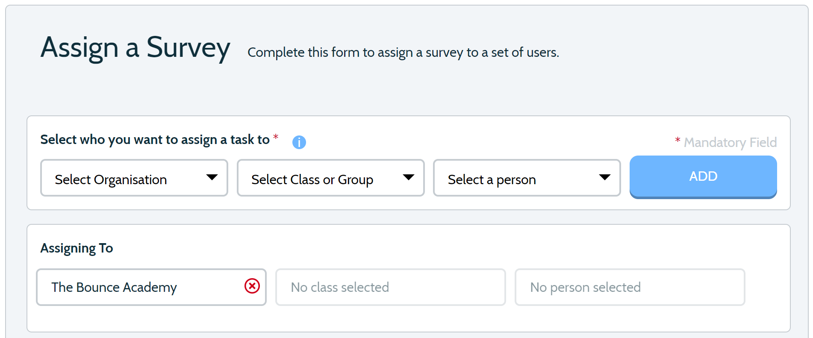Viewport: 813px width, 338px height.
Task: Expand the Select Class or Group dropdown
Action: pos(331,178)
